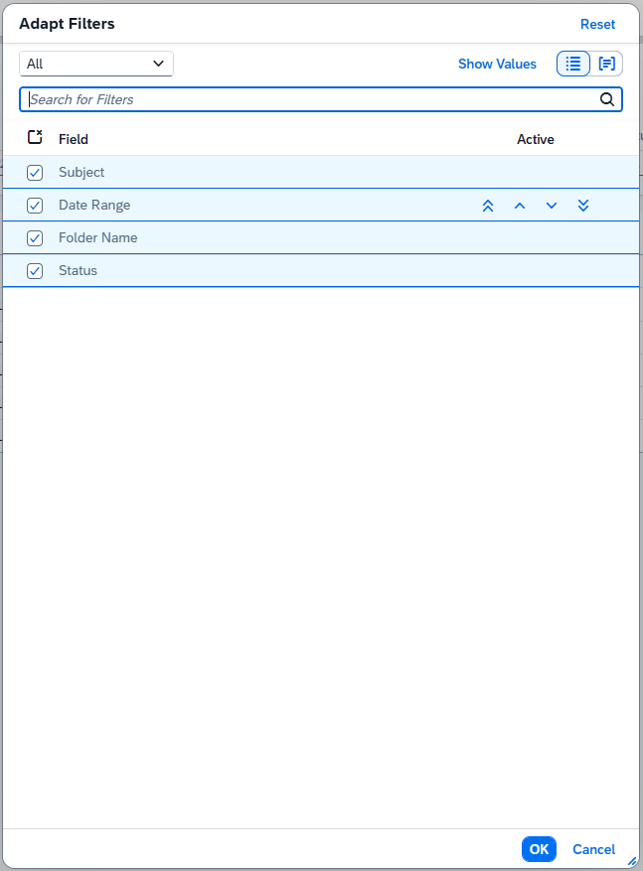This screenshot has width=643, height=871.
Task: Switch to group view
Action: (606, 64)
